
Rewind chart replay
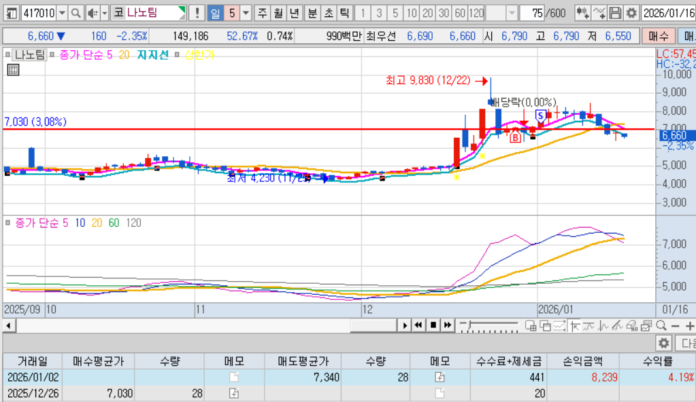tap(418, 326)
